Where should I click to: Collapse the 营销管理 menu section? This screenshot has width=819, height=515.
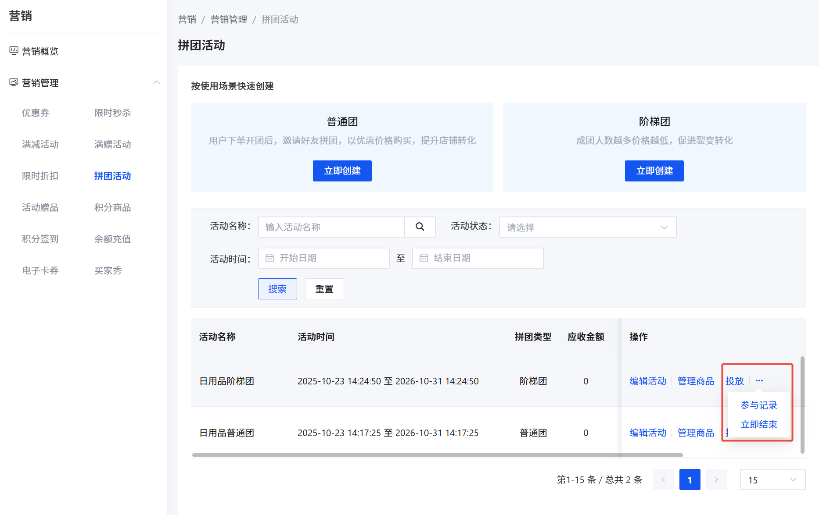click(156, 83)
